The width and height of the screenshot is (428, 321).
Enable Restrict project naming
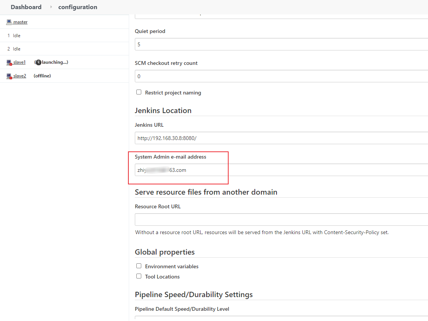139,92
